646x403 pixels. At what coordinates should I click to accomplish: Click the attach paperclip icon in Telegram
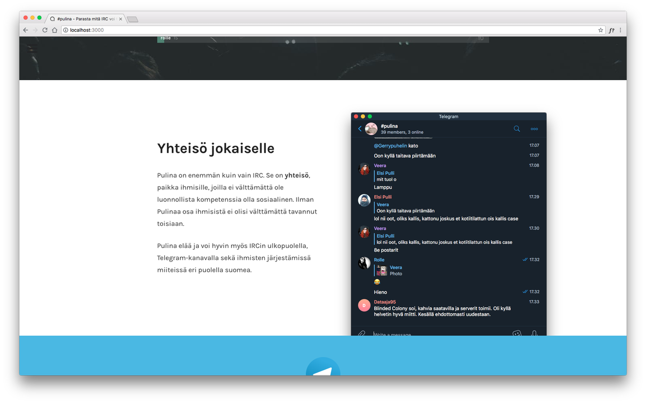tap(362, 334)
